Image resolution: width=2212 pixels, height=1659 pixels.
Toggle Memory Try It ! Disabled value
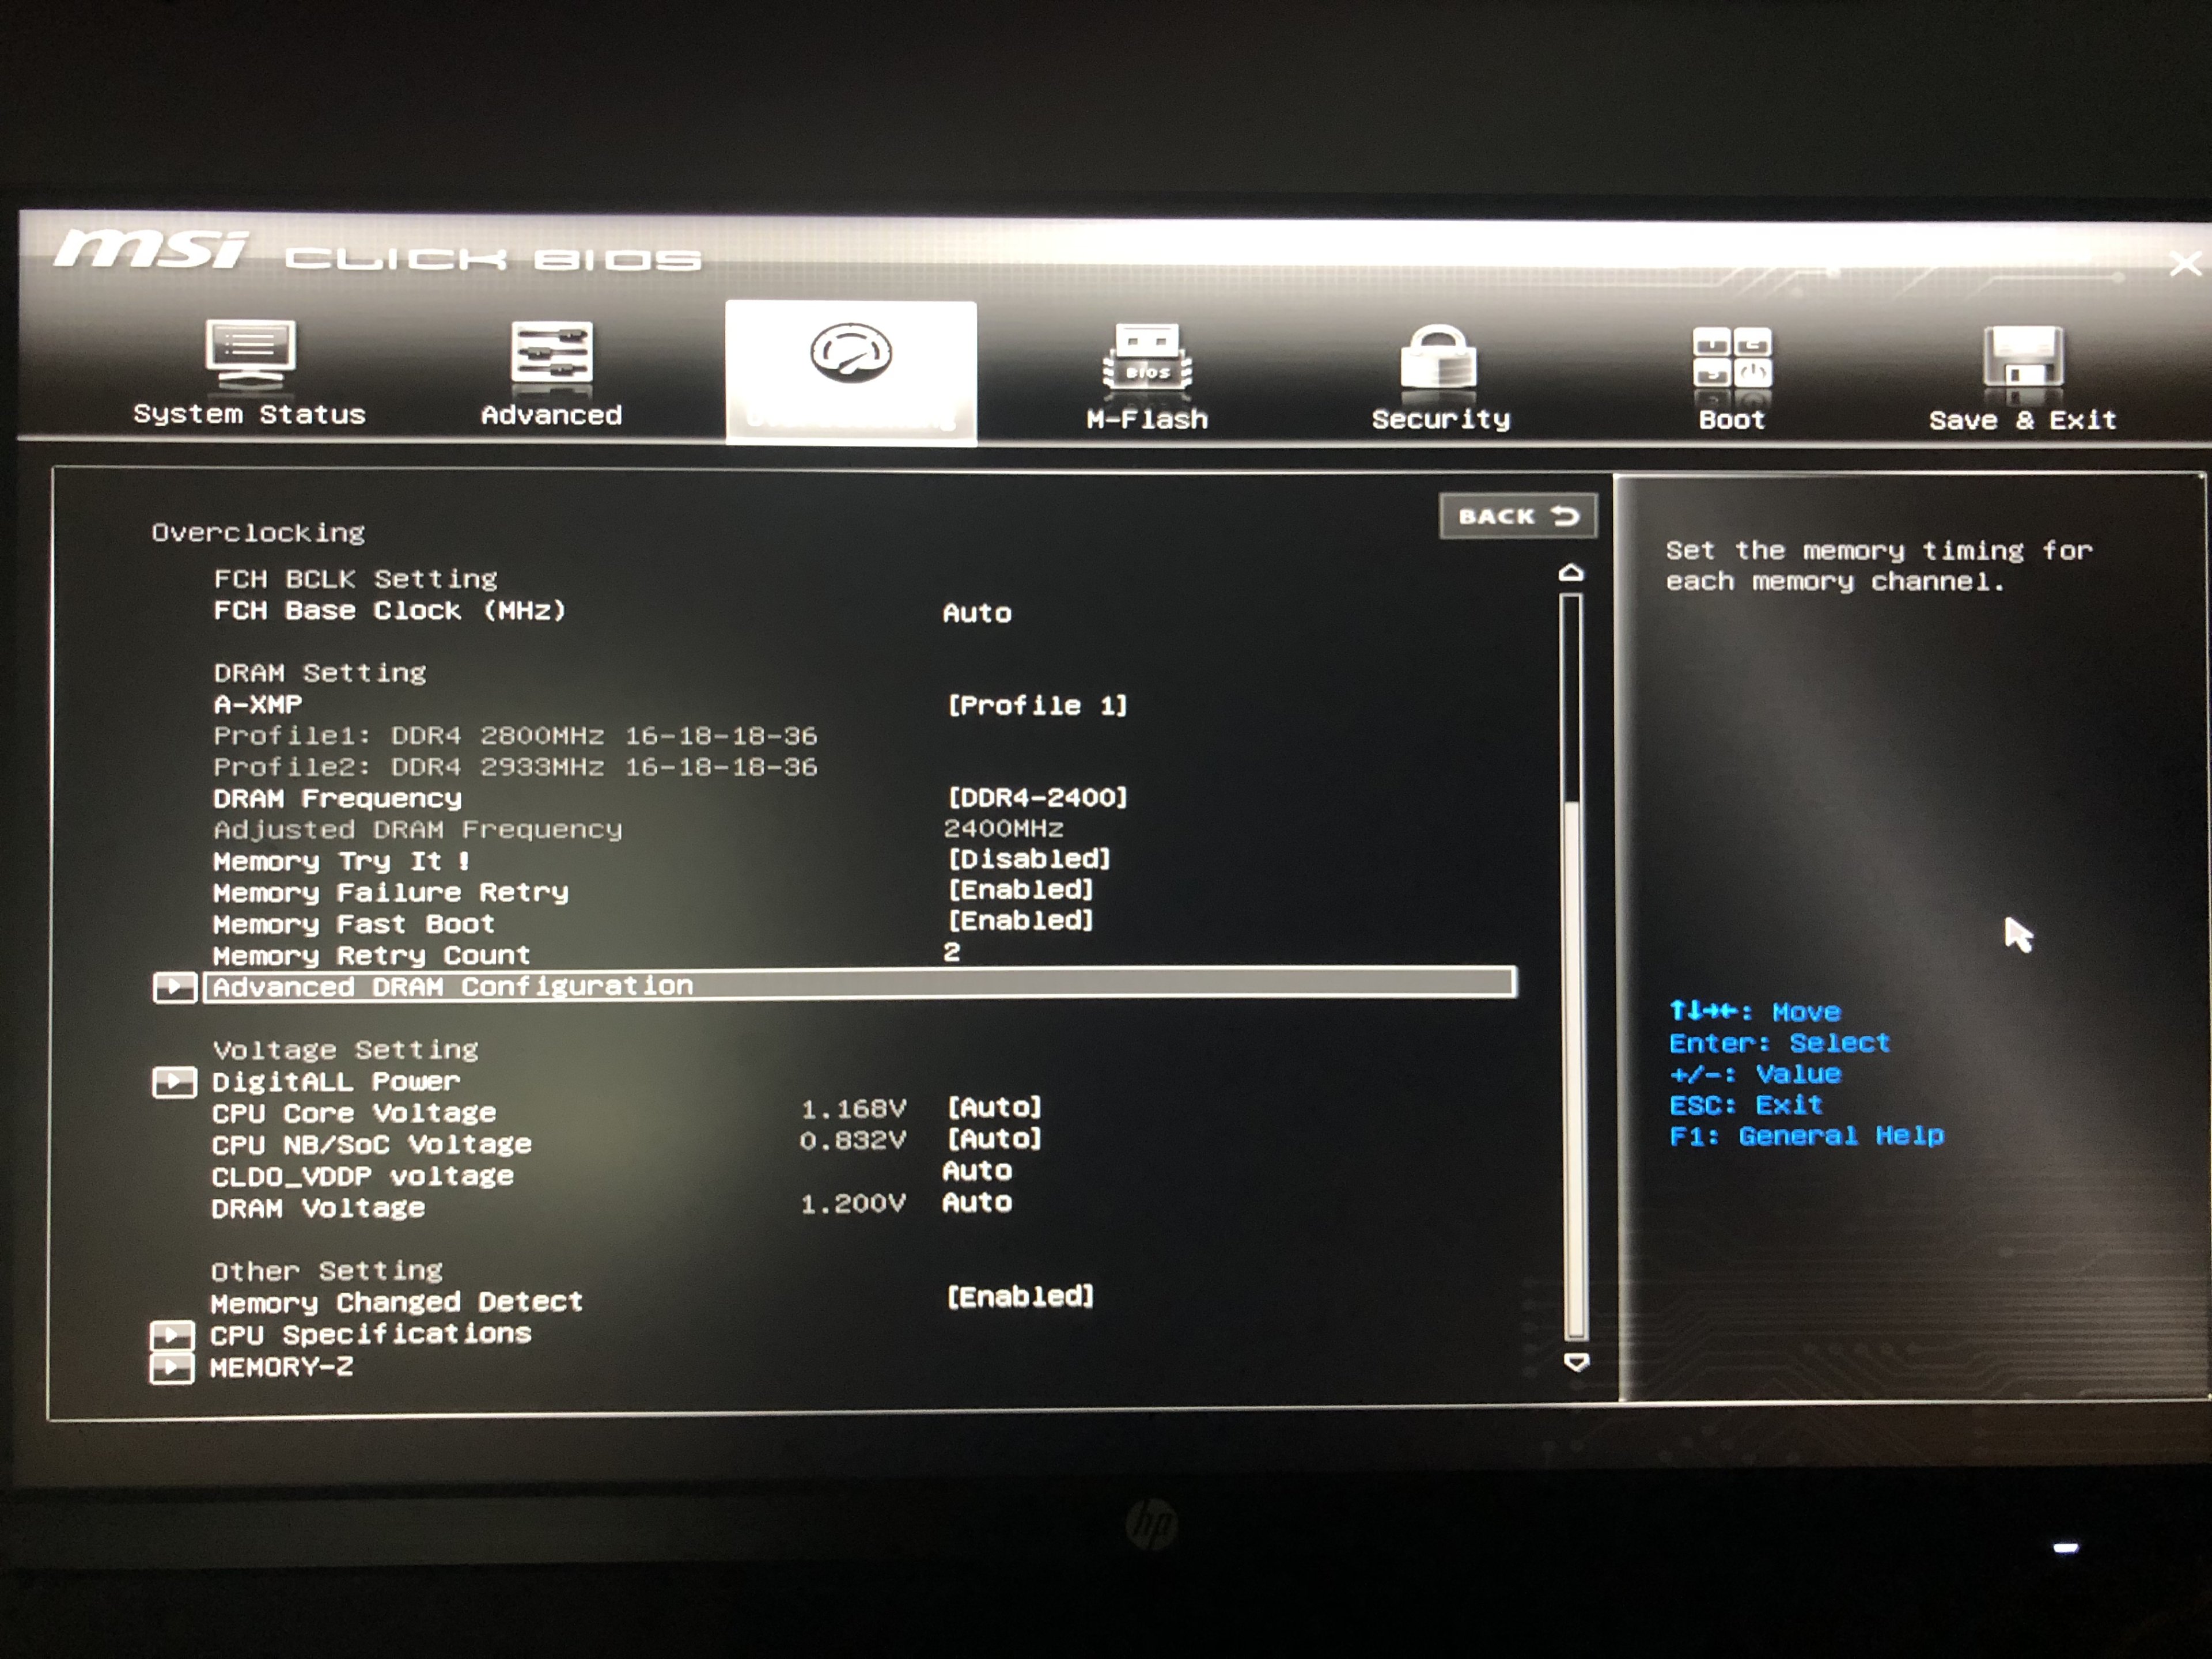click(x=1028, y=859)
